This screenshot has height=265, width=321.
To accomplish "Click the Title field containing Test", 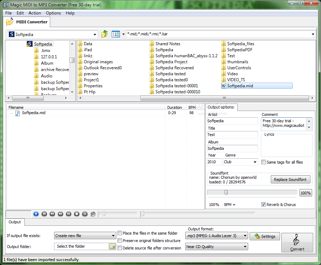I will [232, 135].
